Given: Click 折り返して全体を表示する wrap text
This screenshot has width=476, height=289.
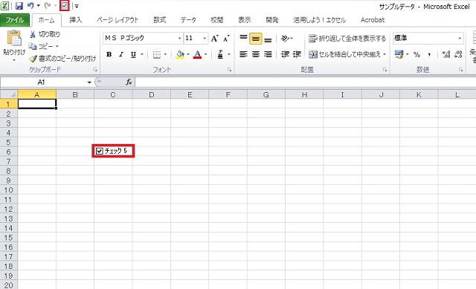Looking at the screenshot, I should click(347, 39).
